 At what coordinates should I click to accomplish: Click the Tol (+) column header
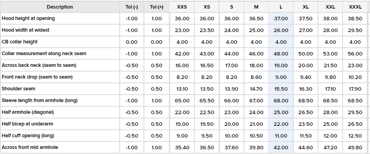click(156, 7)
